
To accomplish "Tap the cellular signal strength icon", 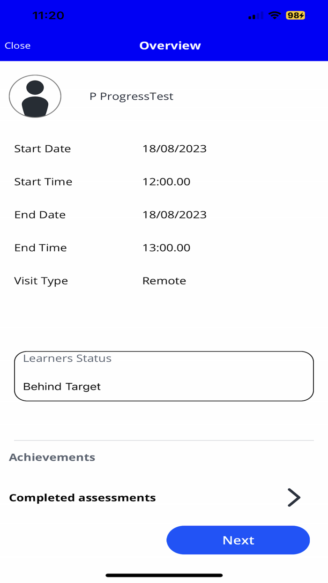I will tap(254, 15).
